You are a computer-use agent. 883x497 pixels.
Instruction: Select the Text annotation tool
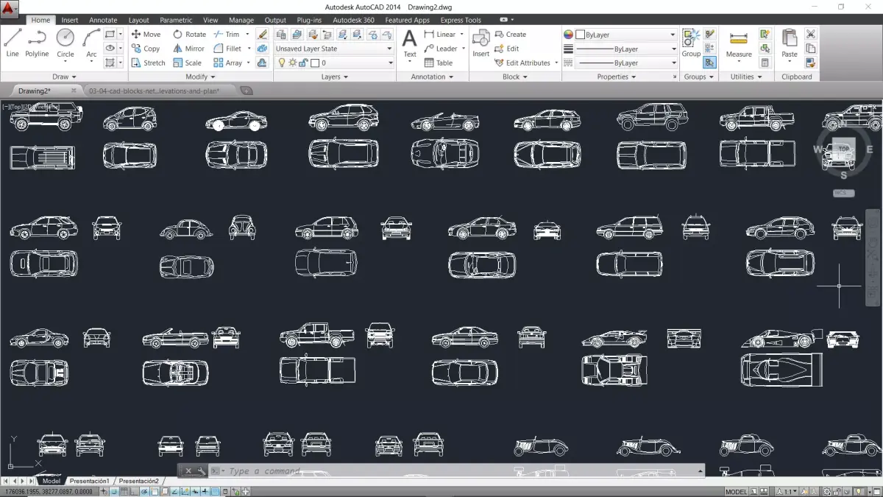click(x=410, y=43)
